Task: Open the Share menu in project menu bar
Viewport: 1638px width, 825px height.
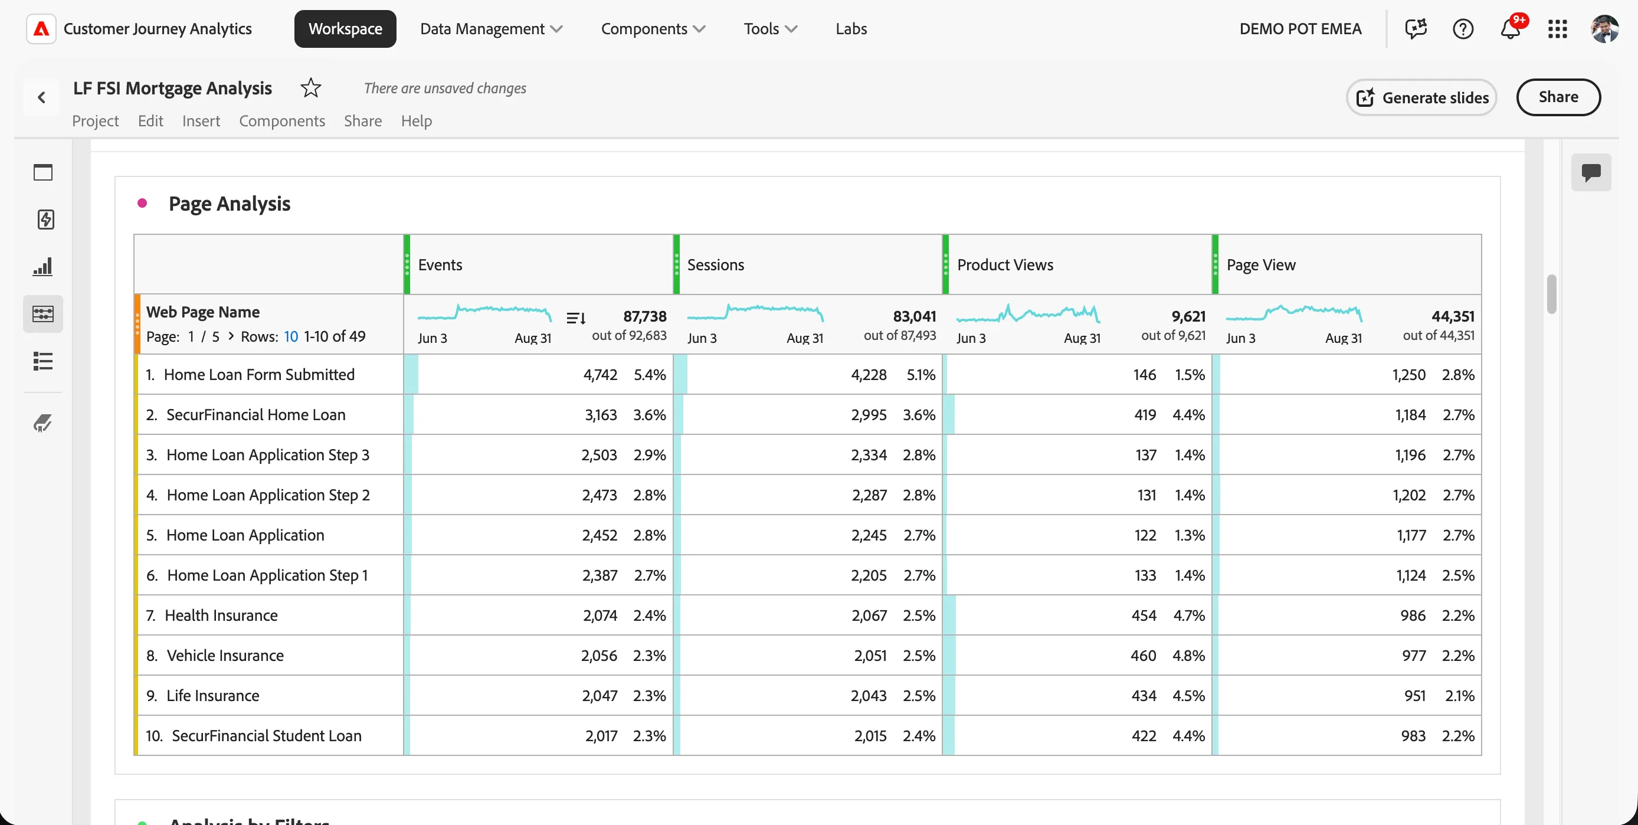Action: 363,121
